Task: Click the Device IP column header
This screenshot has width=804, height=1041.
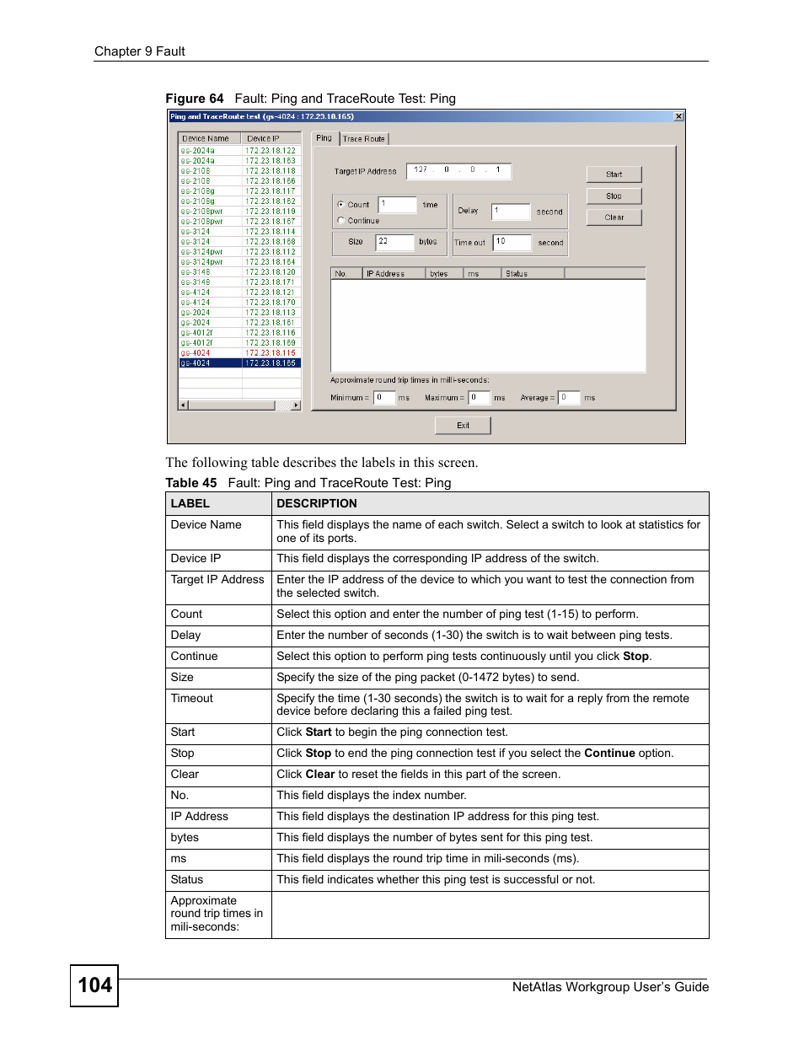Action: [x=271, y=138]
